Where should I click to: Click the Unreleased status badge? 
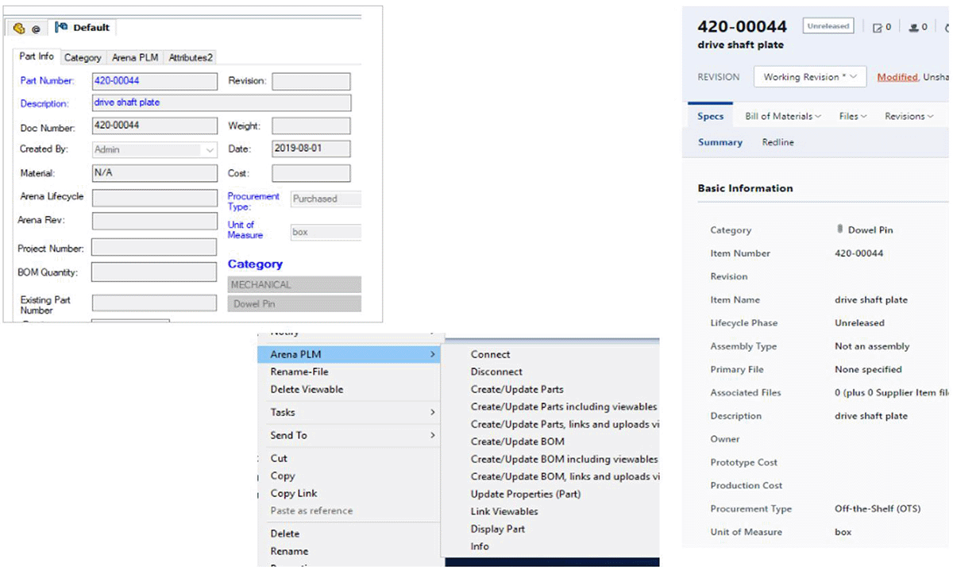[x=828, y=25]
